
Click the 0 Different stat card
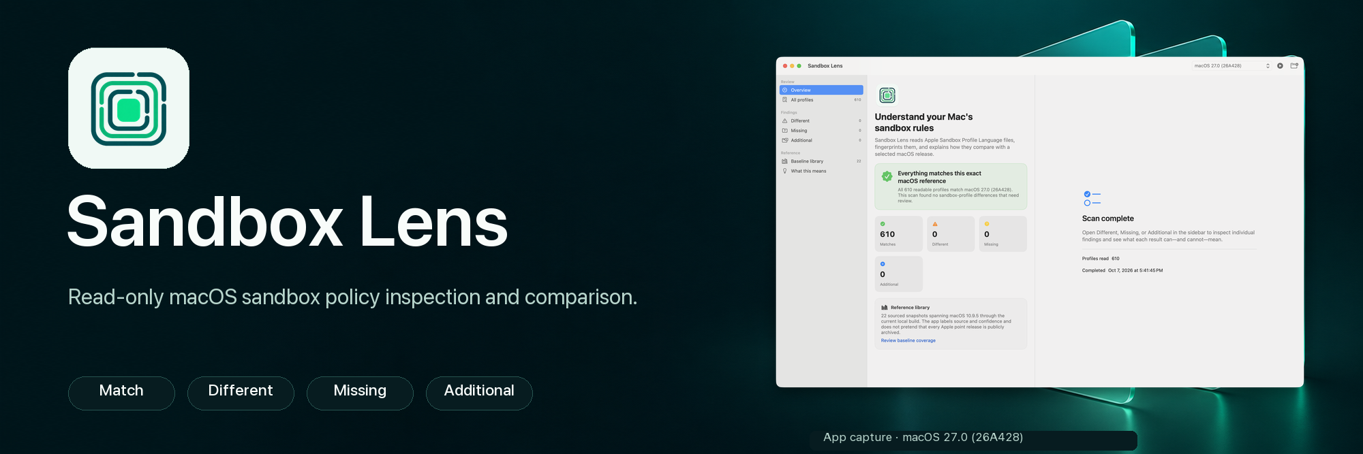click(x=951, y=234)
